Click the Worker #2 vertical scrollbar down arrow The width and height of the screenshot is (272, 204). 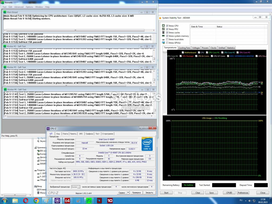coord(154,62)
